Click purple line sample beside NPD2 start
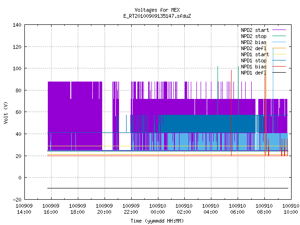Screen dimensions: 300x225 (x=279, y=30)
